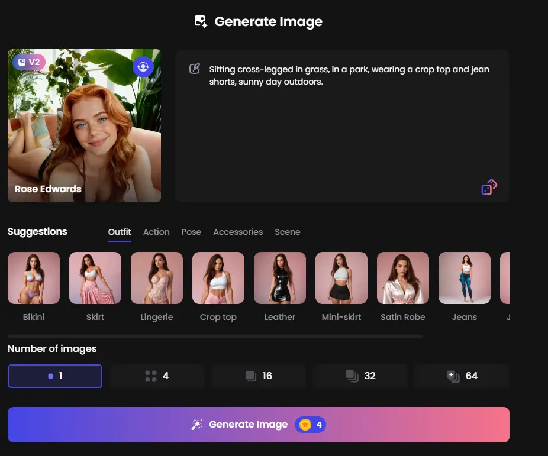The height and width of the screenshot is (456, 548).
Task: Choose the 64 images option
Action: [x=462, y=376]
